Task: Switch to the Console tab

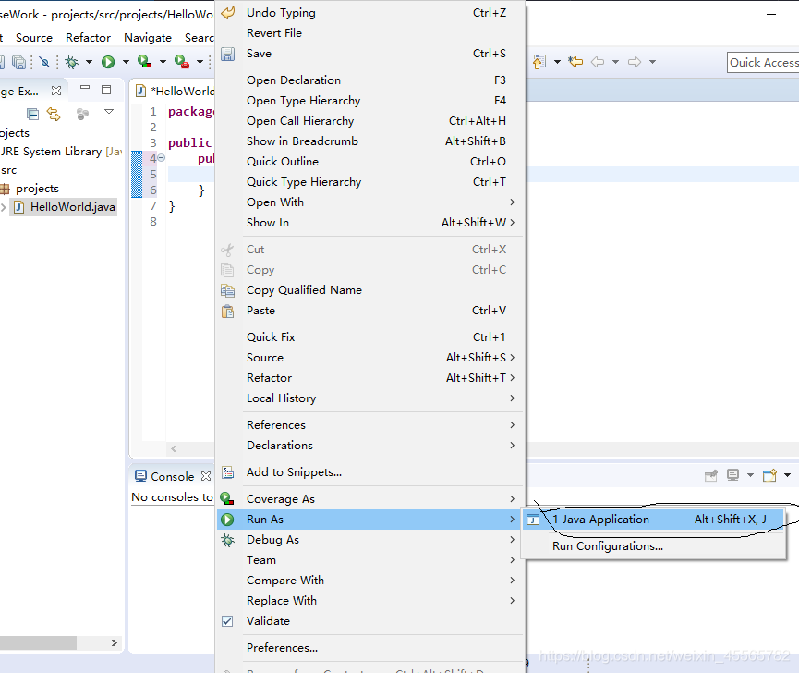Action: [172, 476]
